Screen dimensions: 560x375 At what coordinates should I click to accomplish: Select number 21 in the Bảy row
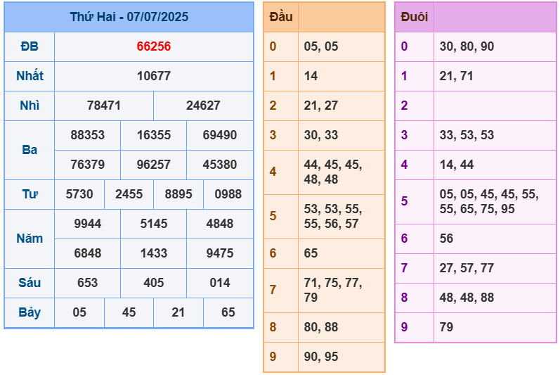tap(178, 312)
